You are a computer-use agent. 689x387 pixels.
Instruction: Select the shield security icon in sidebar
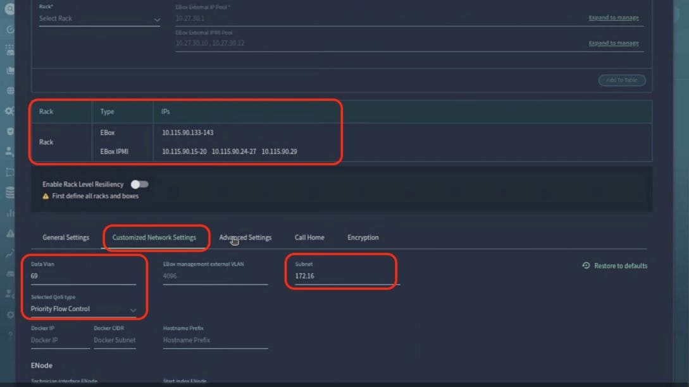click(8, 130)
